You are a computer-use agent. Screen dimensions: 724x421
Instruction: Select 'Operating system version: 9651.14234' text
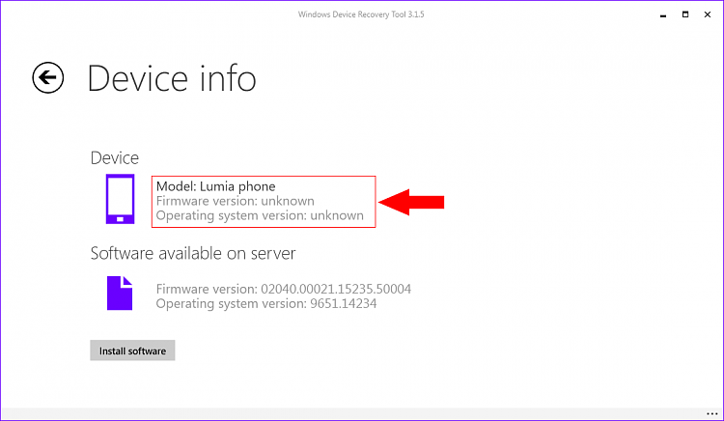[266, 304]
